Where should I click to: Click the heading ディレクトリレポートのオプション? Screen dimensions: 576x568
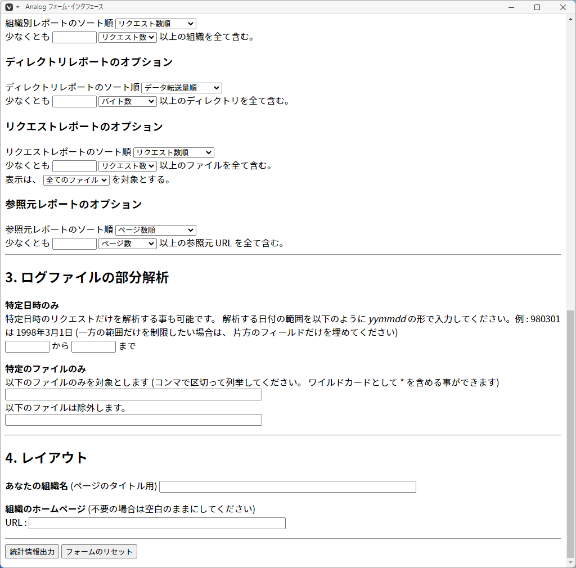pos(89,62)
